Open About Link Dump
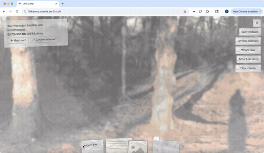Screen dimensions: 264x153 [248, 59]
